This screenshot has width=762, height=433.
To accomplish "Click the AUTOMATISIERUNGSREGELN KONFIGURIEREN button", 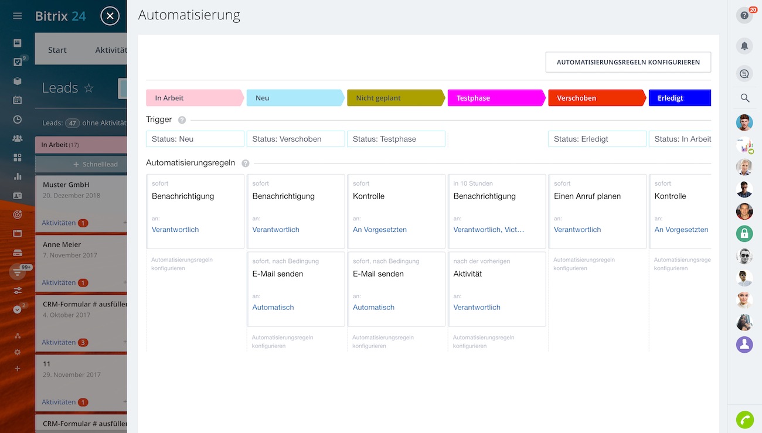I will pos(628,62).
